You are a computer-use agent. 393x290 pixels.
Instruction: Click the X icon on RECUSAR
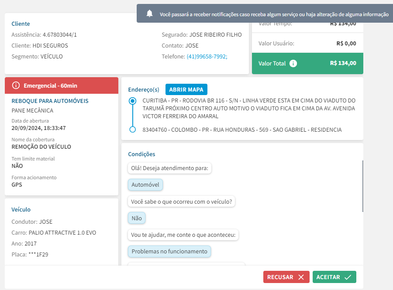(301, 277)
